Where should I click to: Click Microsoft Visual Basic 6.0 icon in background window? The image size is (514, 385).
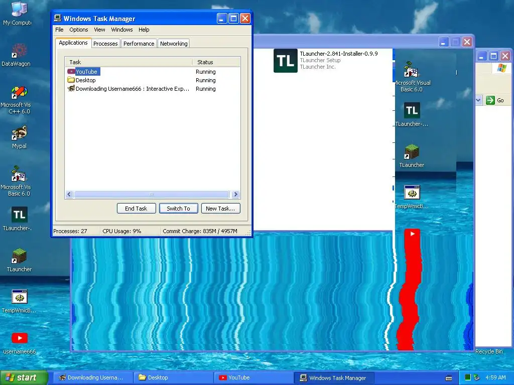coord(411,69)
